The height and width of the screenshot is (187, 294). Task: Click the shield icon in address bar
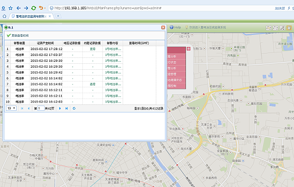pos(51,8)
